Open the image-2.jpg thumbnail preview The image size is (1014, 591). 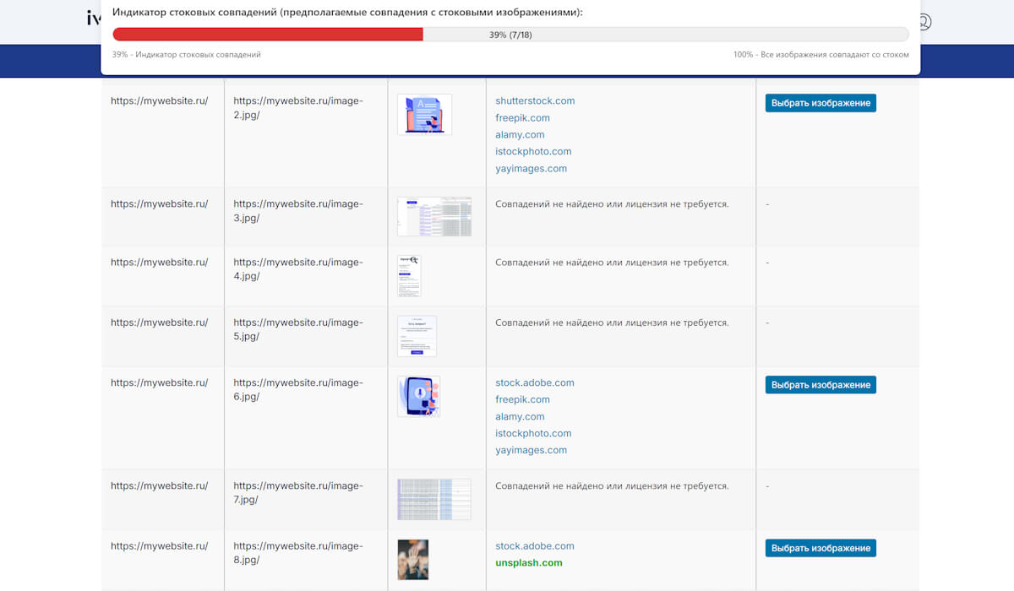coord(424,114)
